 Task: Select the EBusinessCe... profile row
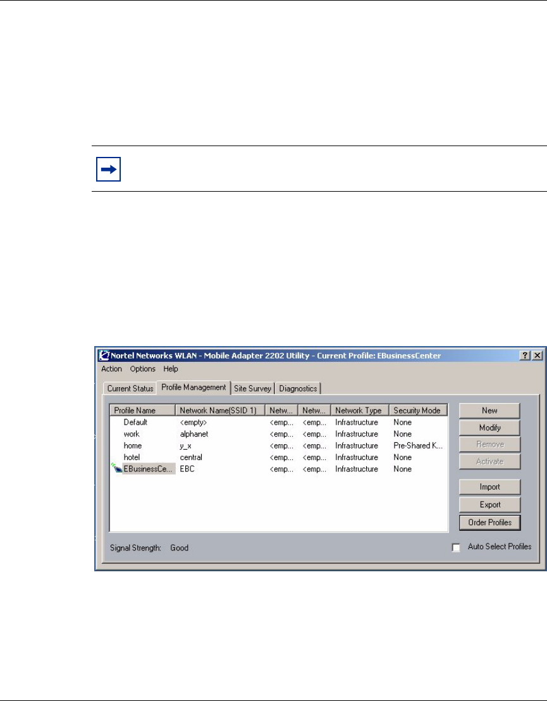click(278, 469)
